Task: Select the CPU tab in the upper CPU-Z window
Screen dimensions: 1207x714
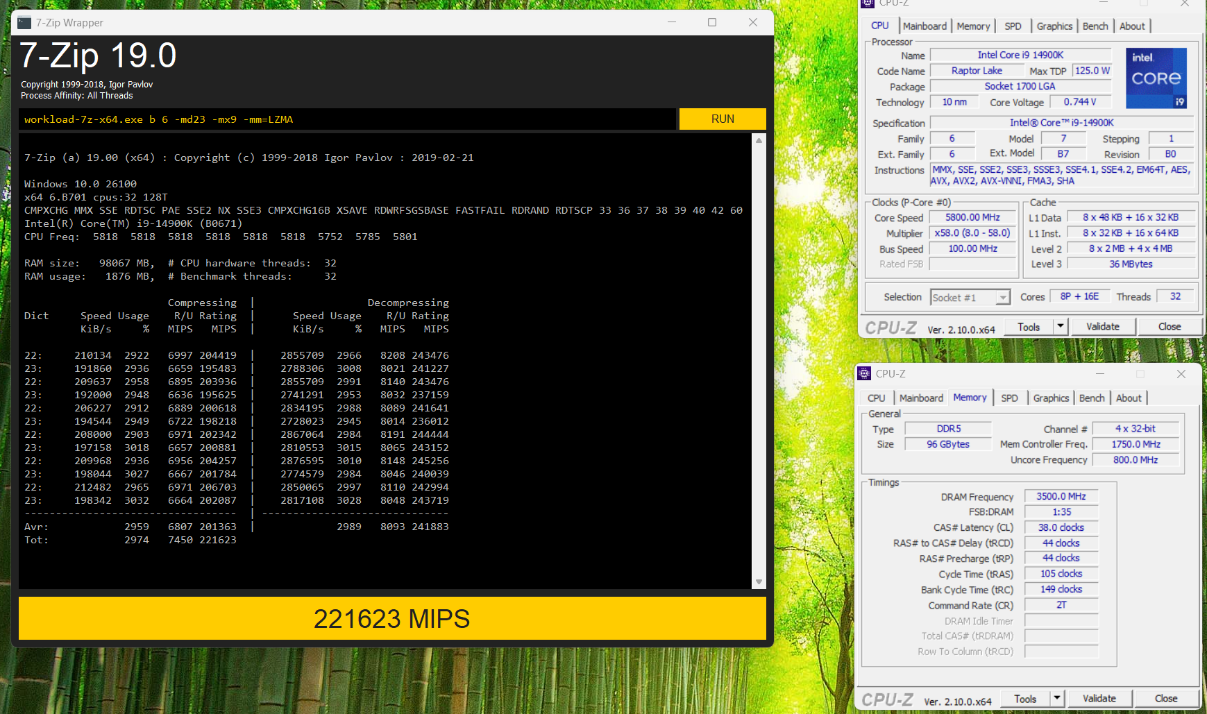Action: point(880,26)
